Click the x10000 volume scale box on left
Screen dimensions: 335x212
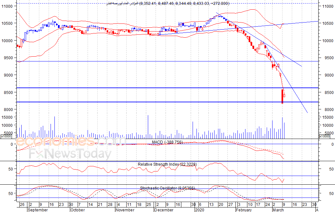pos(6,136)
